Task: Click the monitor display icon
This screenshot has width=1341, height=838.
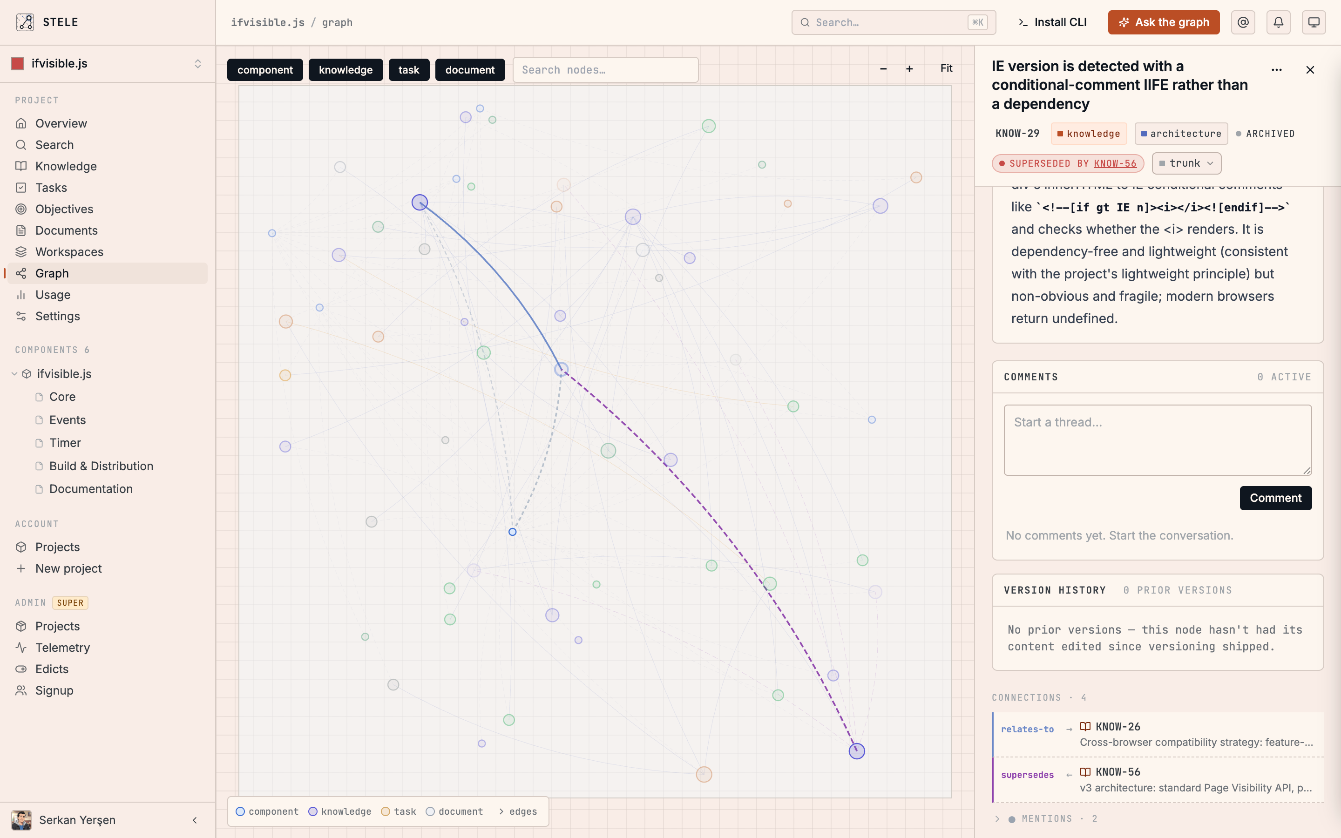Action: pyautogui.click(x=1314, y=22)
